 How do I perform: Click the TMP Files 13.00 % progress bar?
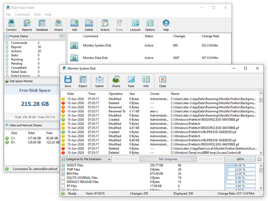pos(240,170)
